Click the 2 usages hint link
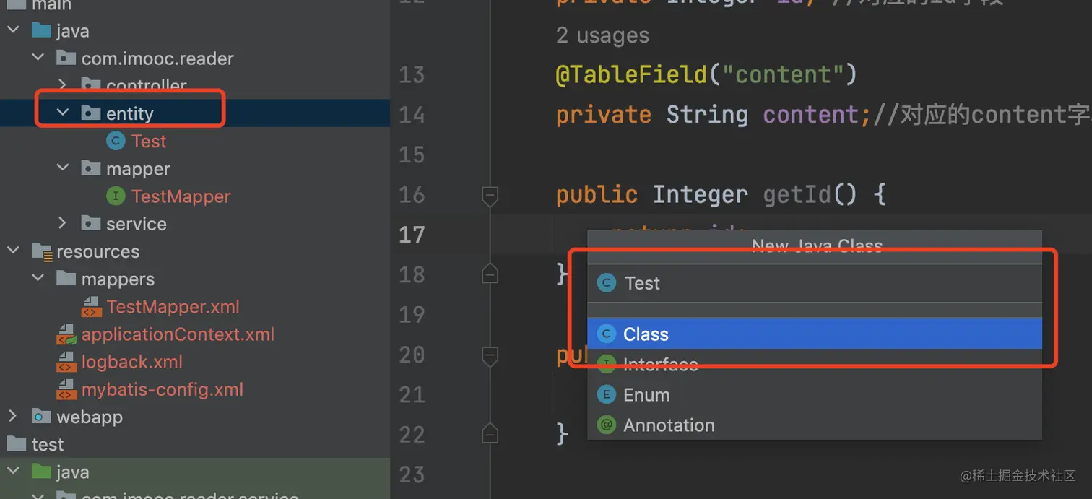 [602, 35]
